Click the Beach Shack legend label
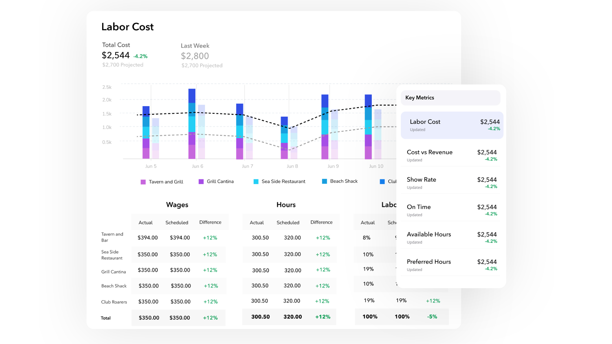Image resolution: width=612 pixels, height=344 pixels. pos(344,181)
